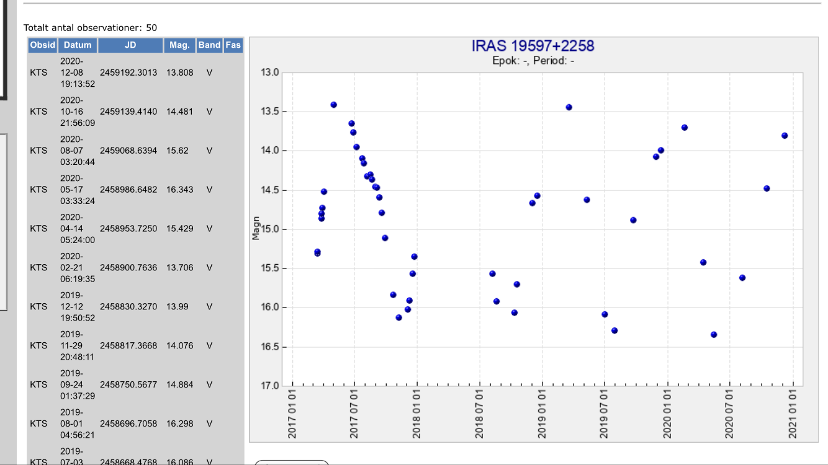Click the Fas column header
828x465 pixels.
(x=233, y=45)
